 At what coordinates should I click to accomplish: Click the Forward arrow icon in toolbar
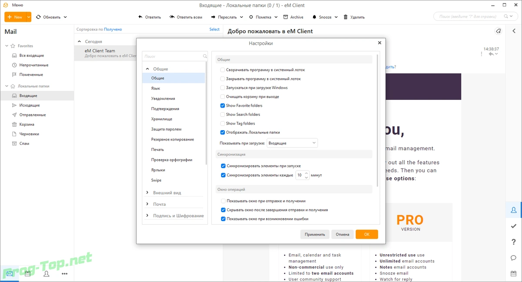(214, 17)
